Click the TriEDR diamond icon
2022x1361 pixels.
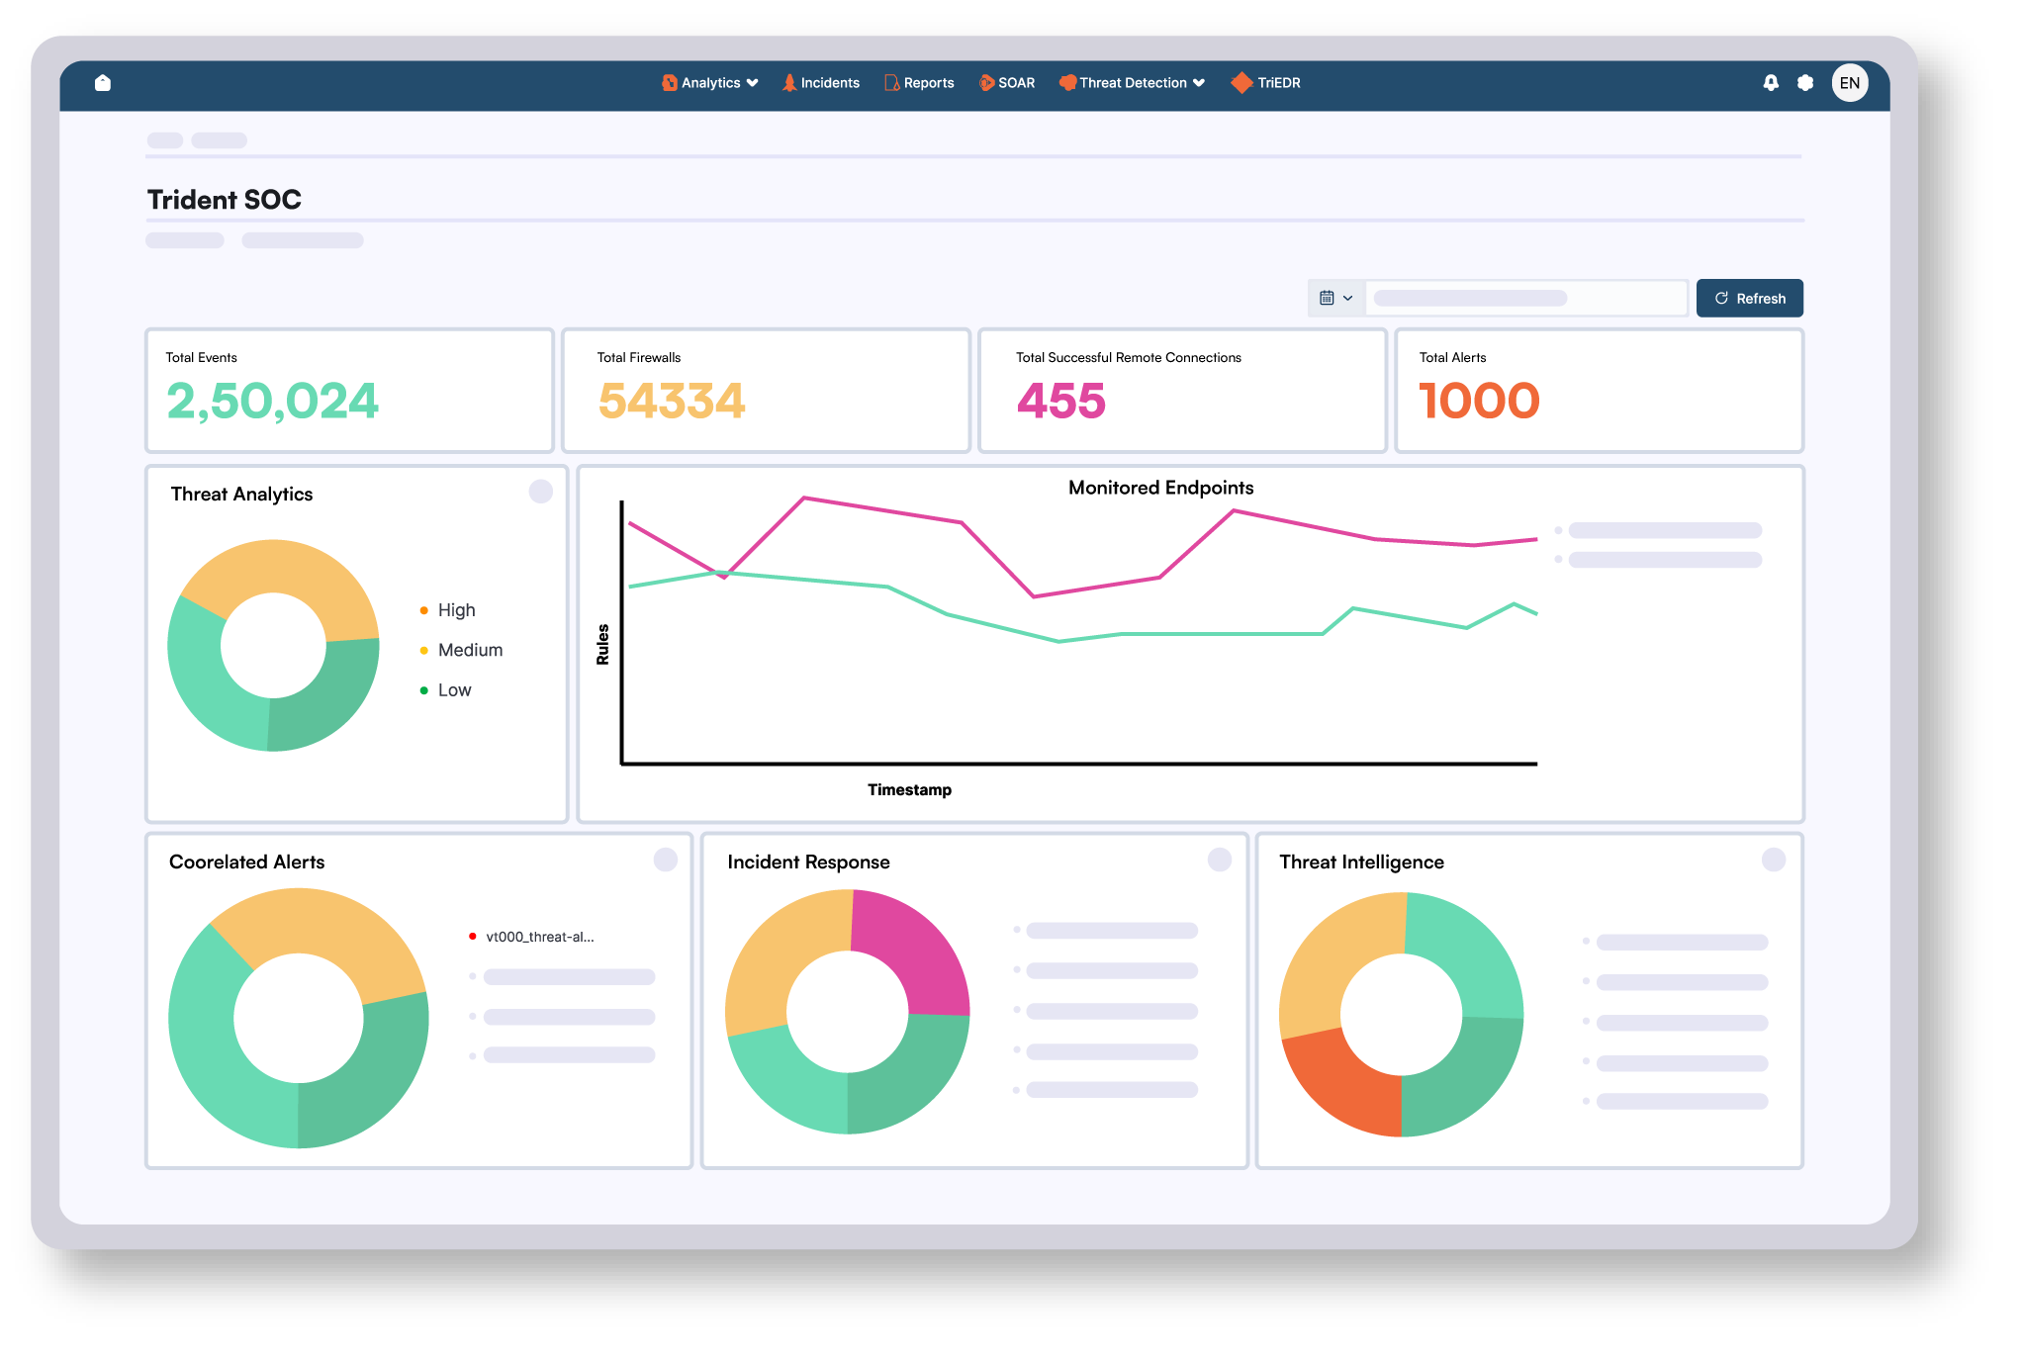(x=1241, y=83)
